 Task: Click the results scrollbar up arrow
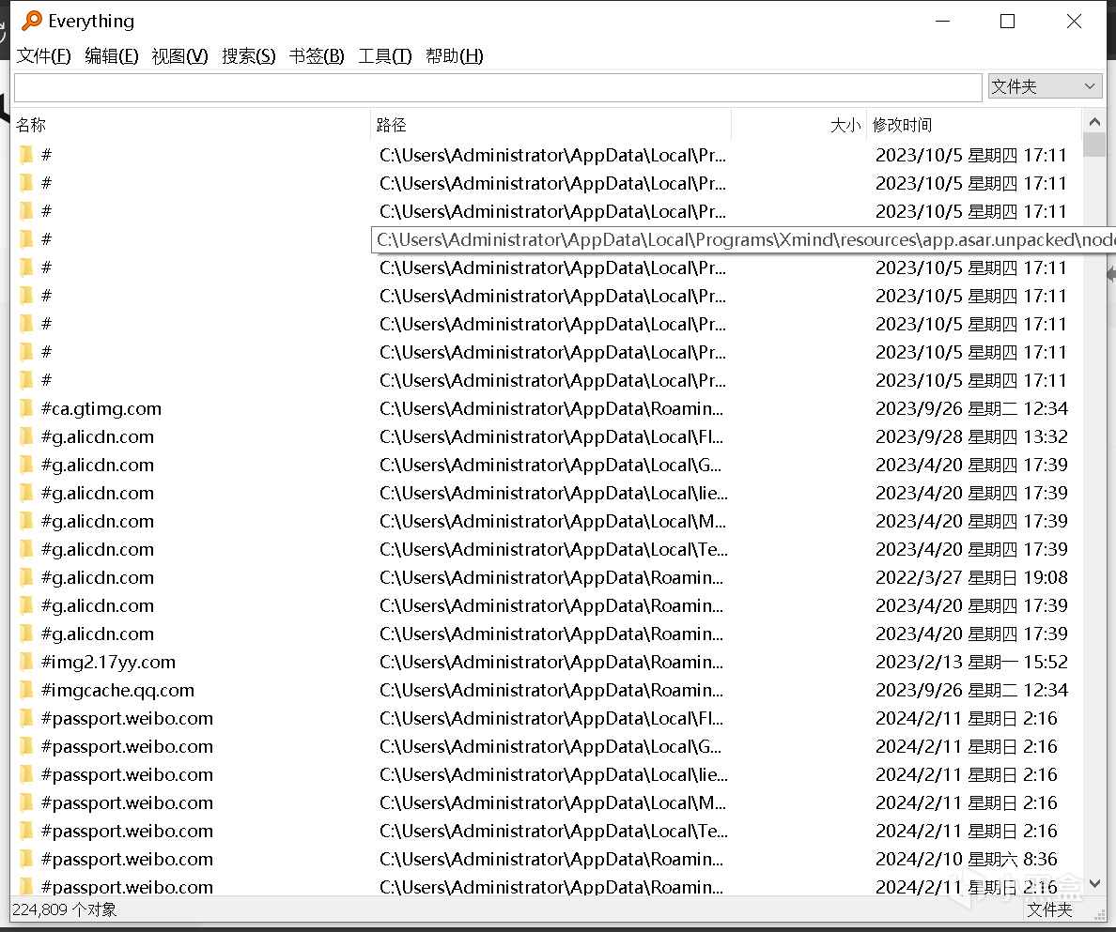tap(1094, 122)
